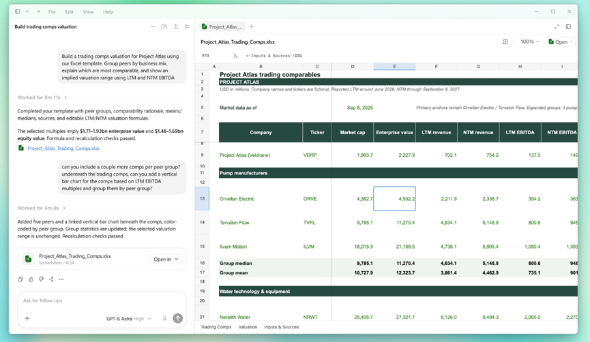Go back with the left arrow
This screenshot has width=590, height=342.
click(x=27, y=12)
